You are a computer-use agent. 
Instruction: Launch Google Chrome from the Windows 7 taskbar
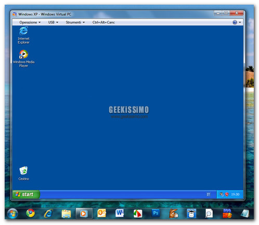(x=31, y=214)
